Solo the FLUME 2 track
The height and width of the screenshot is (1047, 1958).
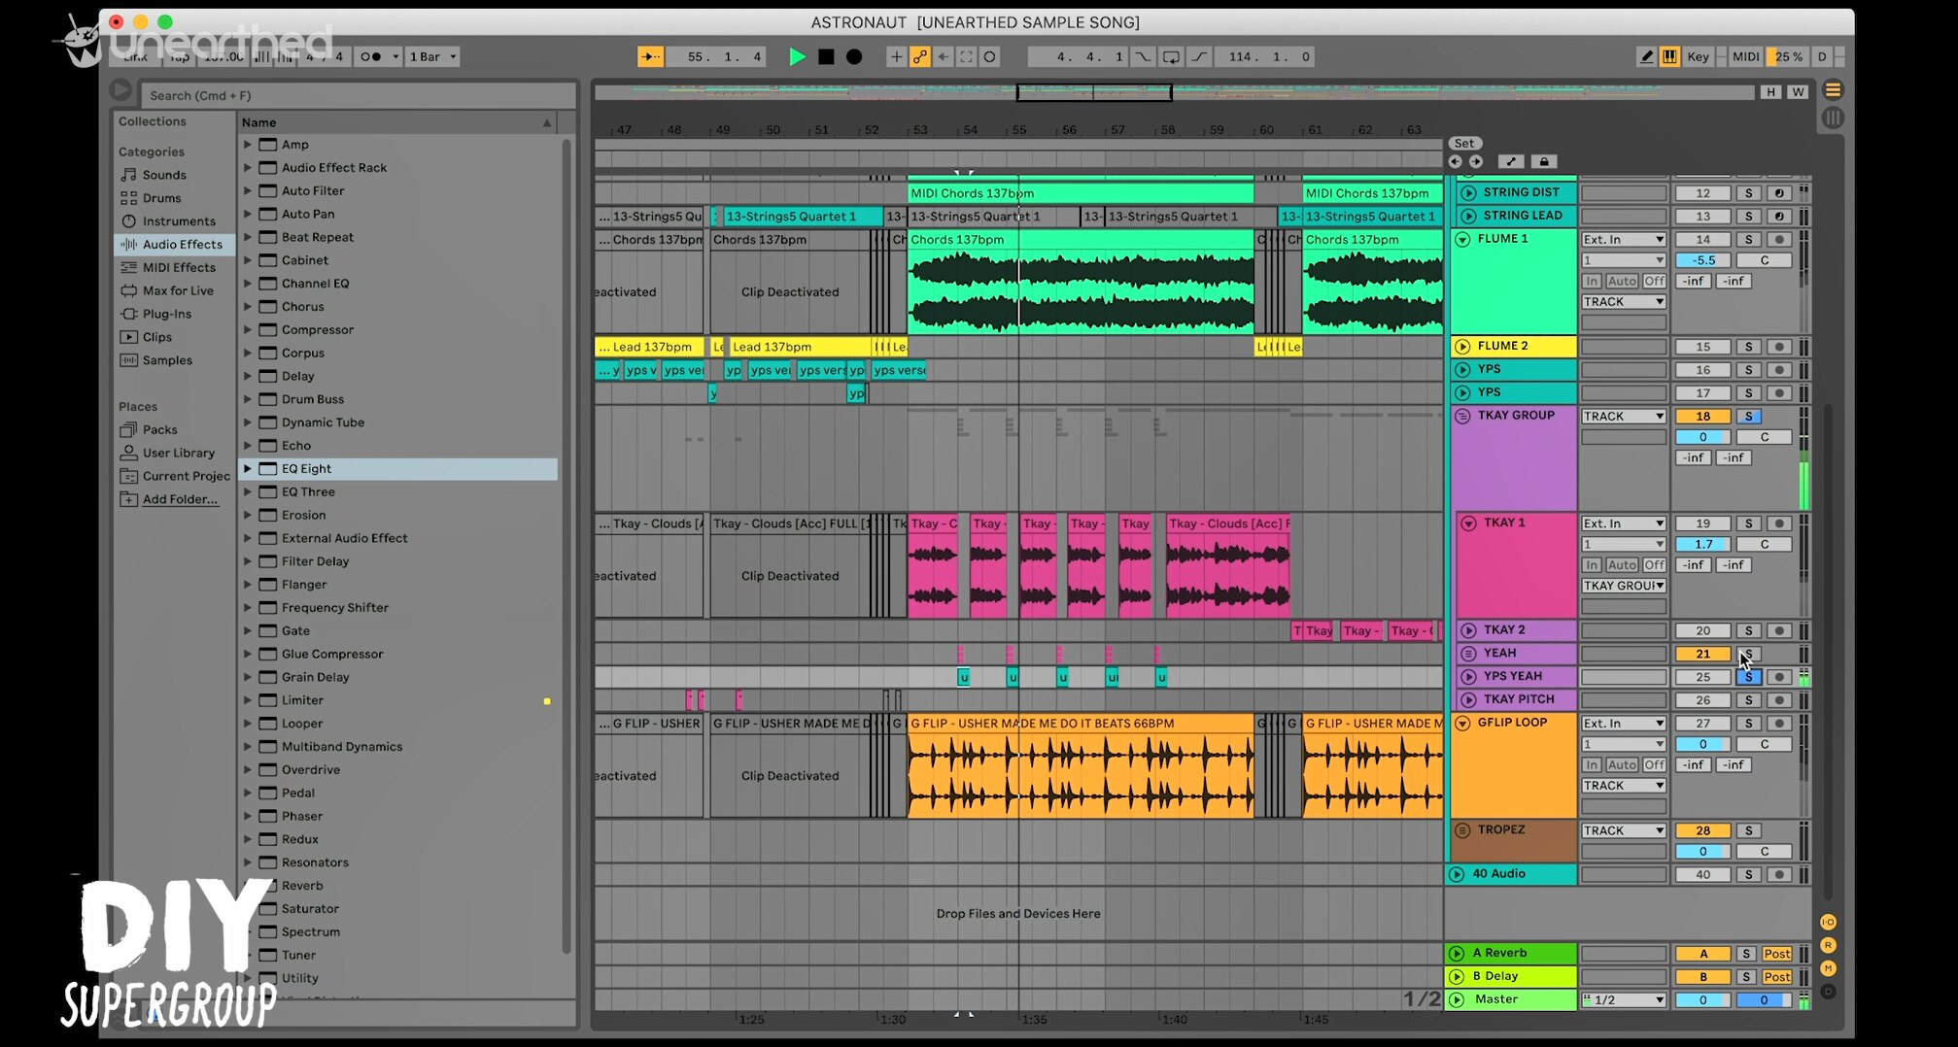coord(1748,347)
